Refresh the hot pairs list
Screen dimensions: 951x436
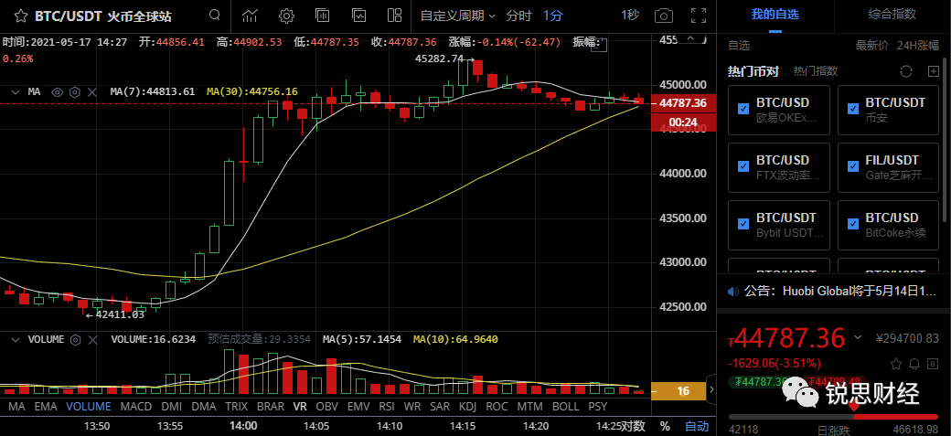point(906,71)
